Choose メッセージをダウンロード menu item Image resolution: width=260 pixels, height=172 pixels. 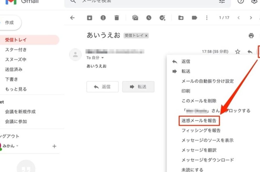click(207, 160)
